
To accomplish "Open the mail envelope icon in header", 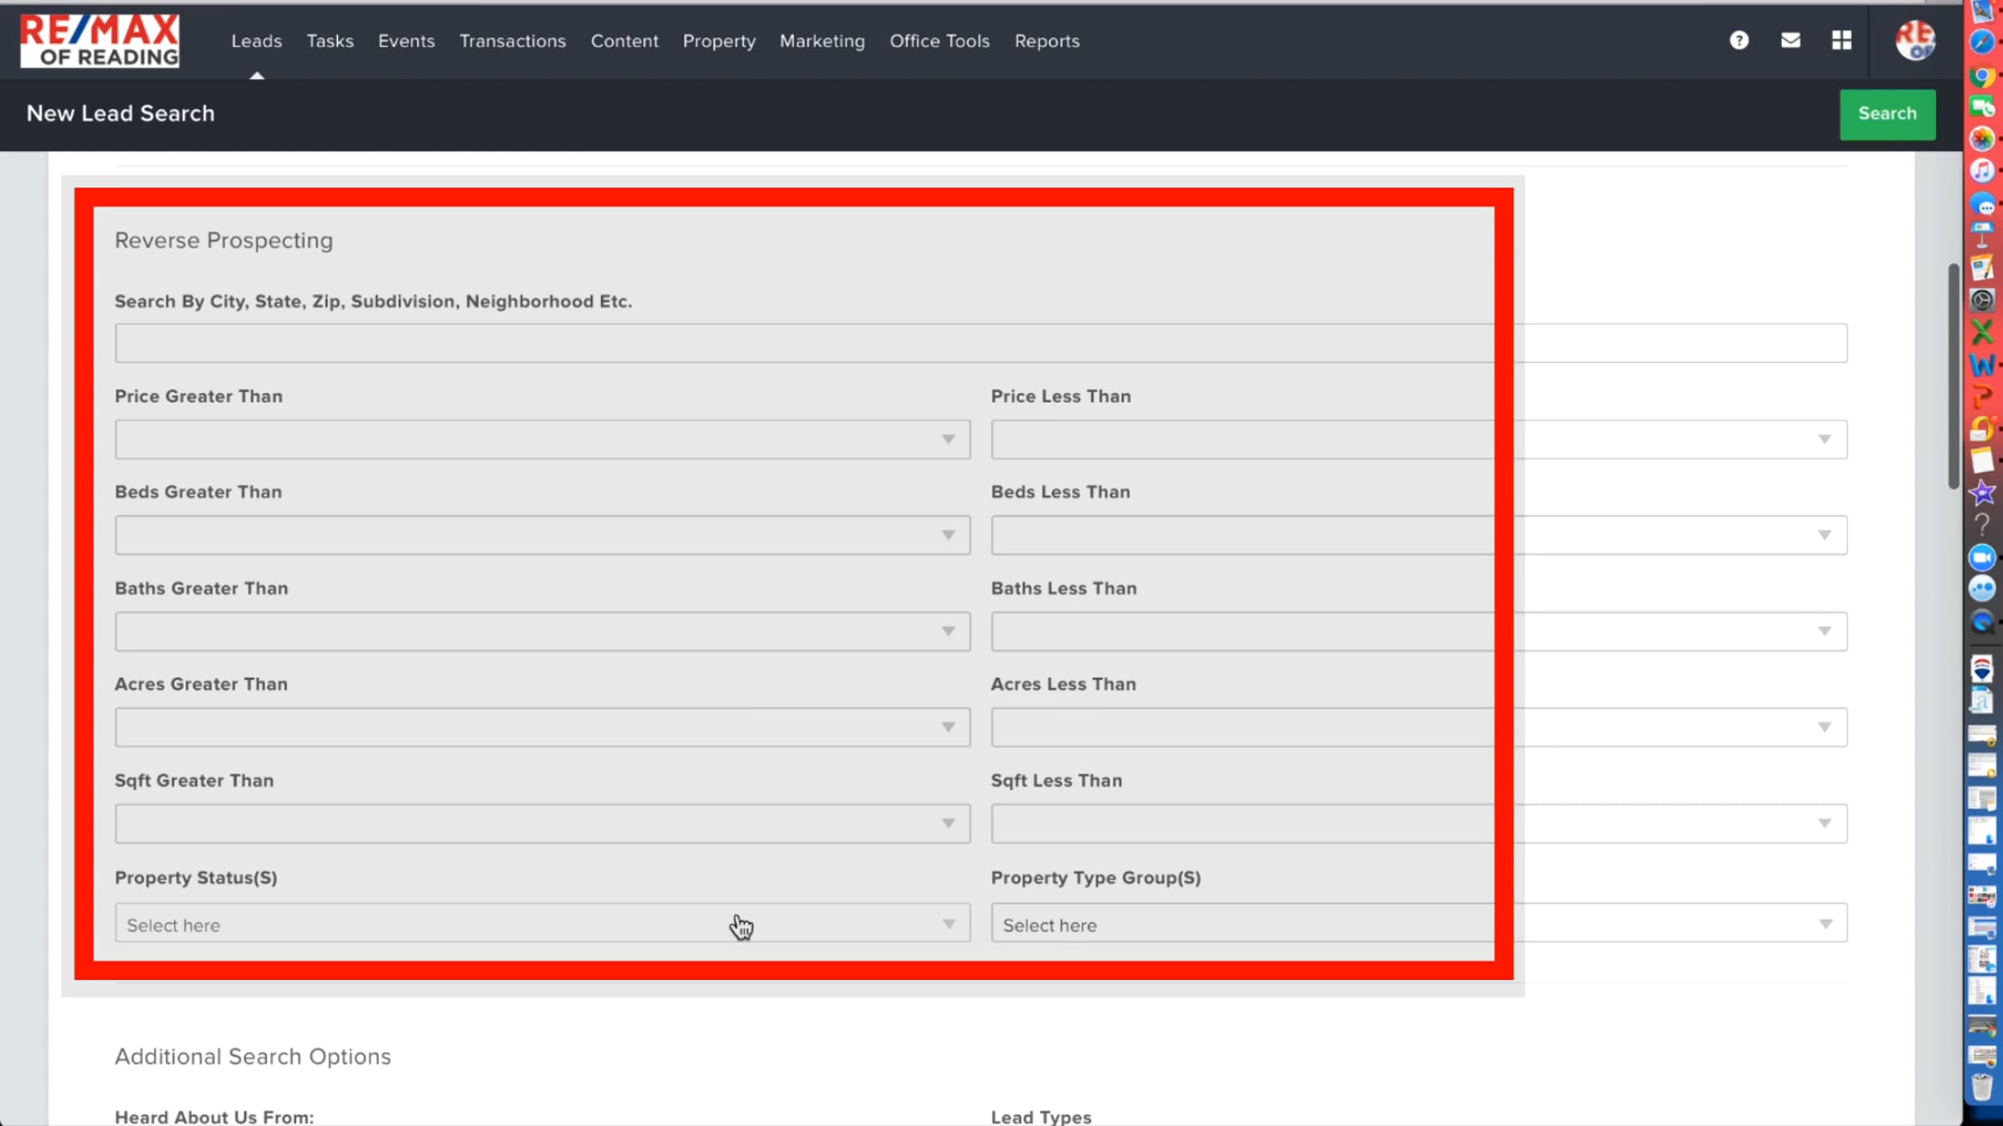I will [1790, 40].
